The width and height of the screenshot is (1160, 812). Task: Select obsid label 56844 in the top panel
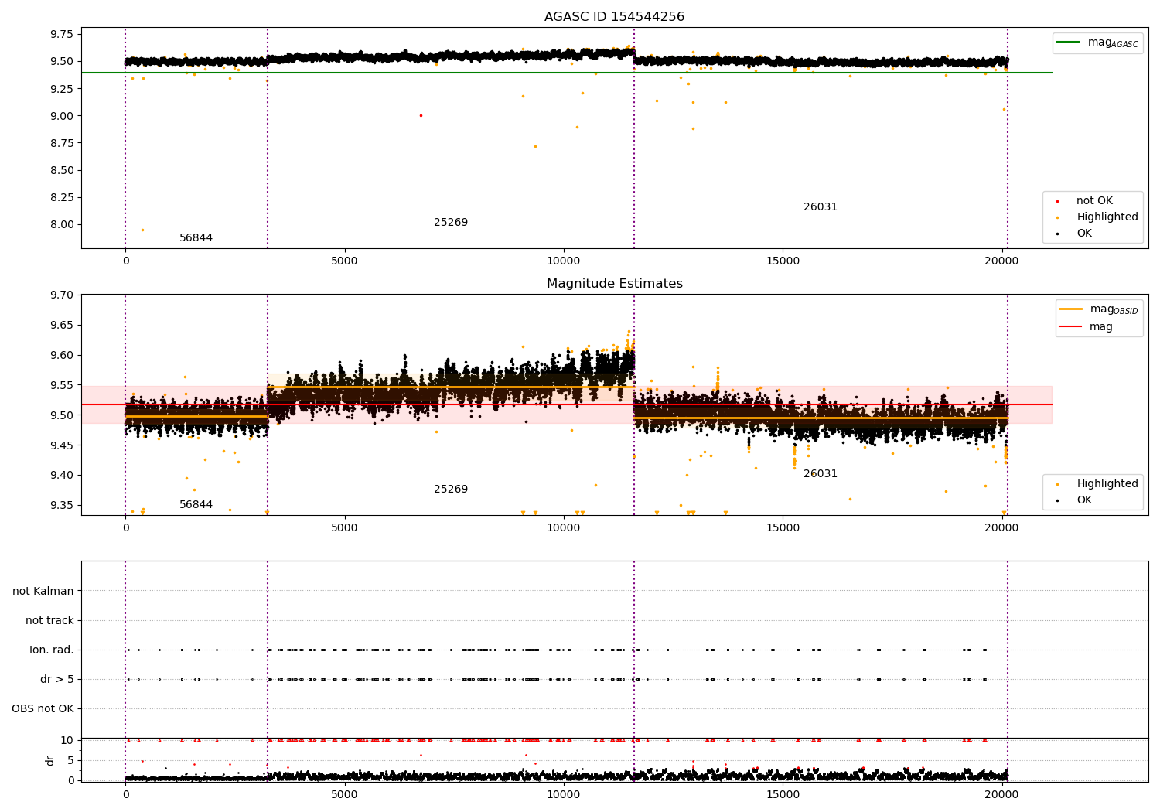tap(196, 238)
